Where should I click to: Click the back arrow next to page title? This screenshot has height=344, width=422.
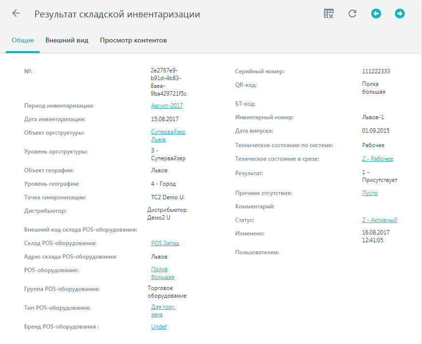tap(16, 13)
